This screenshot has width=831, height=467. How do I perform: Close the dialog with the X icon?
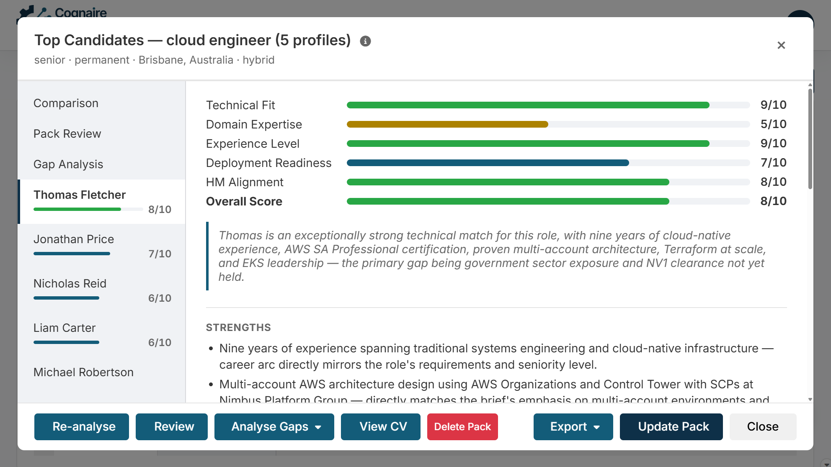coord(781,45)
